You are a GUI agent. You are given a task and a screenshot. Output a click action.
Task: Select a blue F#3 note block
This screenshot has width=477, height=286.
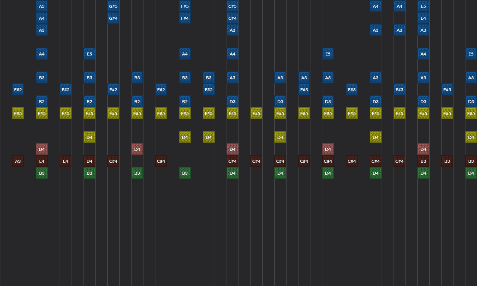coord(304,89)
